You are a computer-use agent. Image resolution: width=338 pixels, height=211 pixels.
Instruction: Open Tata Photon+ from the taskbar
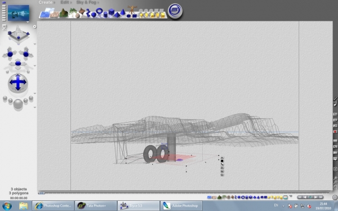[x=96, y=205]
